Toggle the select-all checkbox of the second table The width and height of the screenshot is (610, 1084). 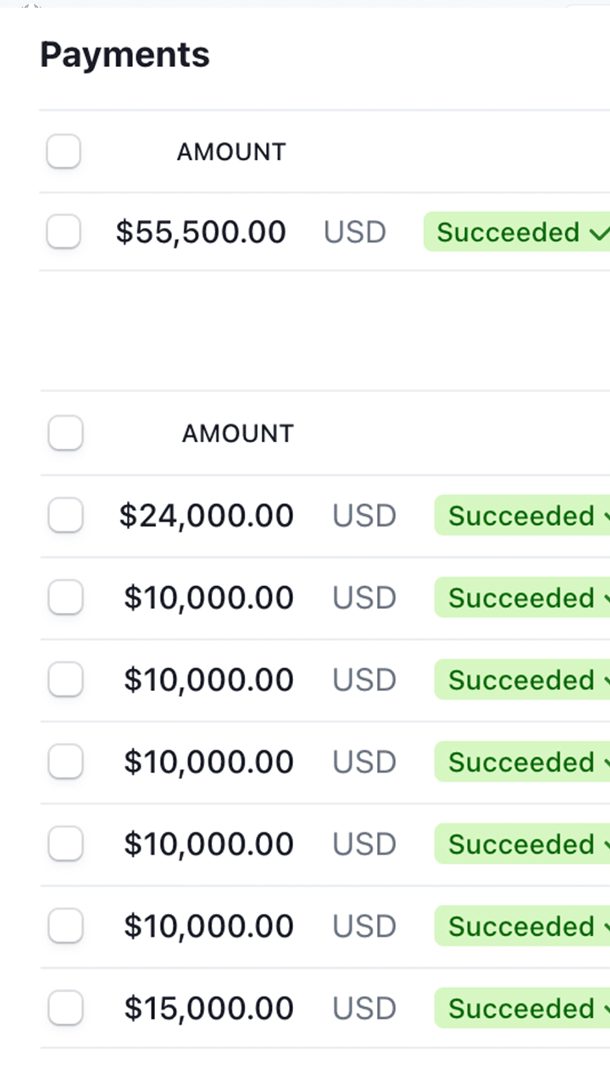tap(65, 434)
